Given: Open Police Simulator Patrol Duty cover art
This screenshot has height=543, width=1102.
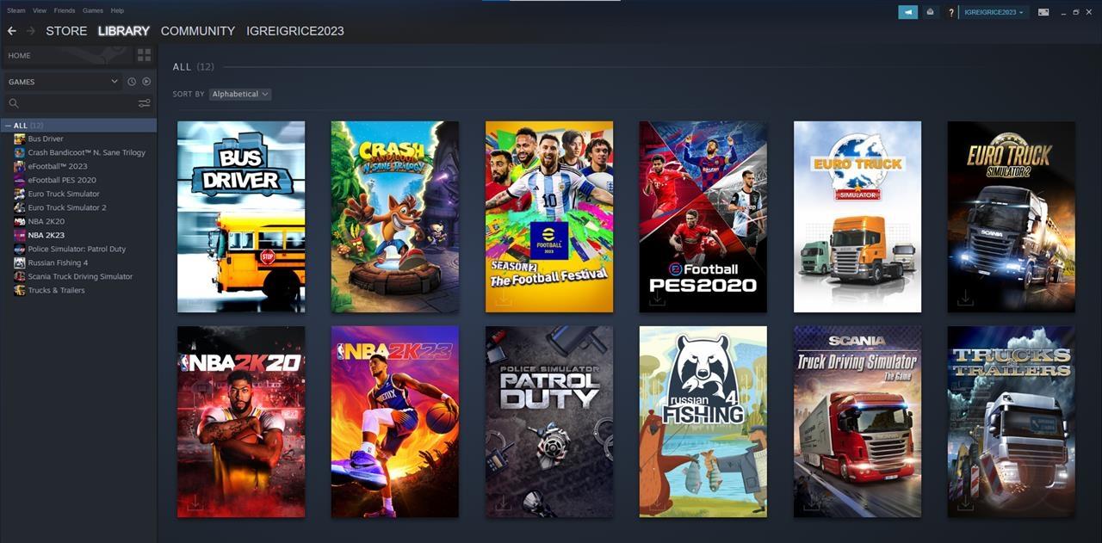Looking at the screenshot, I should click(x=549, y=422).
